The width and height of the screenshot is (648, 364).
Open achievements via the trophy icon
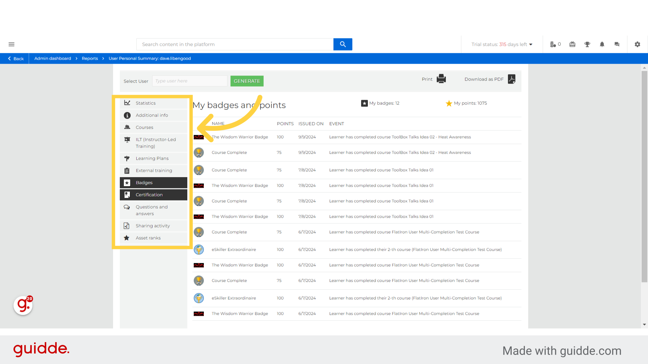(587, 44)
